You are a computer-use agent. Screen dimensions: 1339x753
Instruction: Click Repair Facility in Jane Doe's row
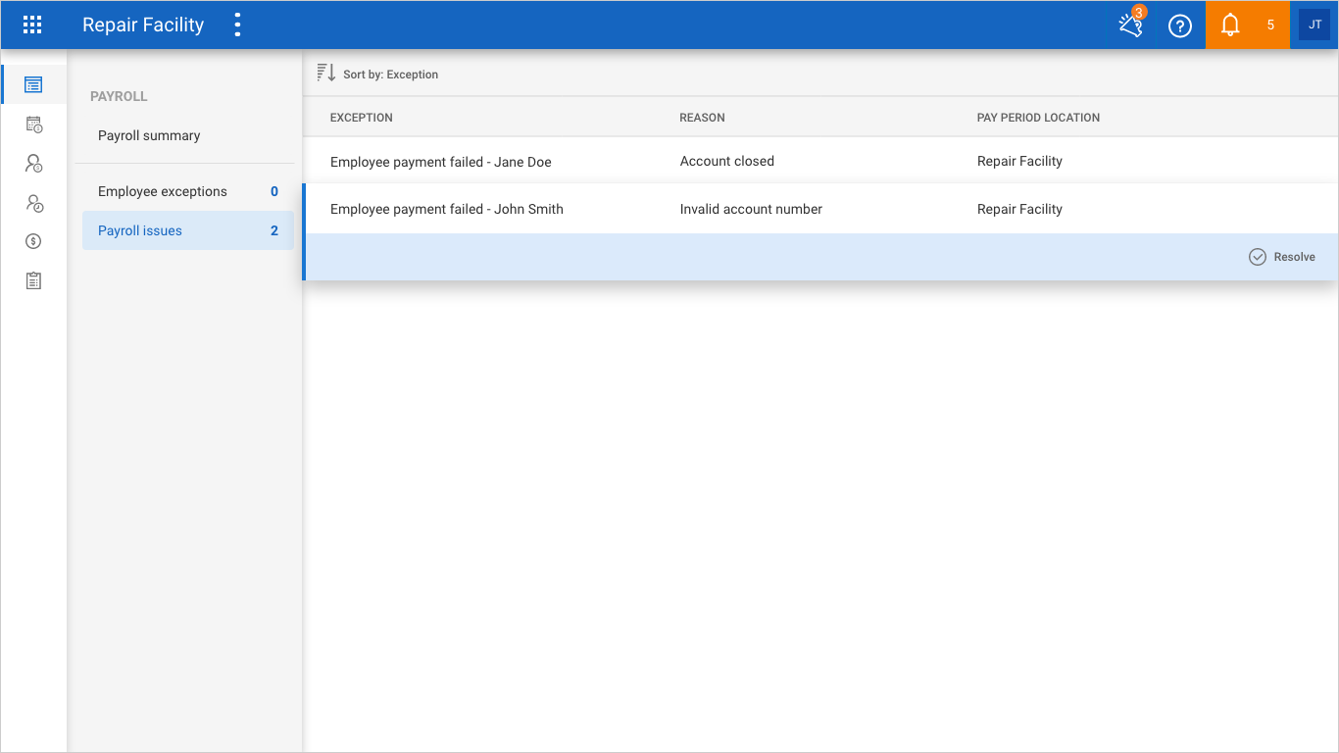(x=1019, y=161)
